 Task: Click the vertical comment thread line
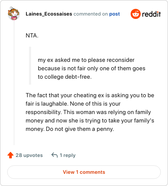[14, 83]
